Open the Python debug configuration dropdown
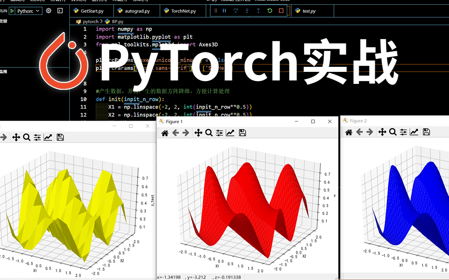 pos(28,11)
